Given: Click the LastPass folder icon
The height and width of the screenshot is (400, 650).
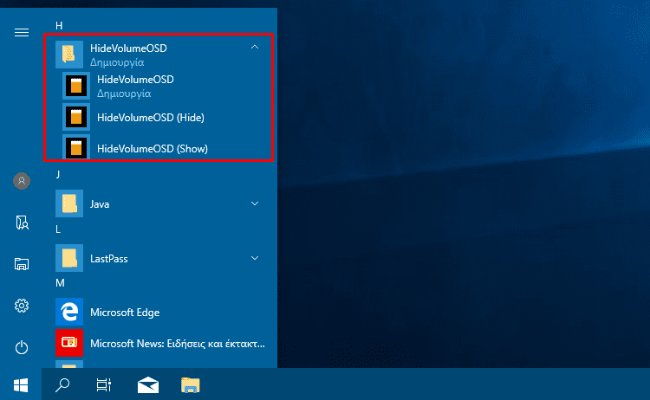Looking at the screenshot, I should tap(69, 258).
